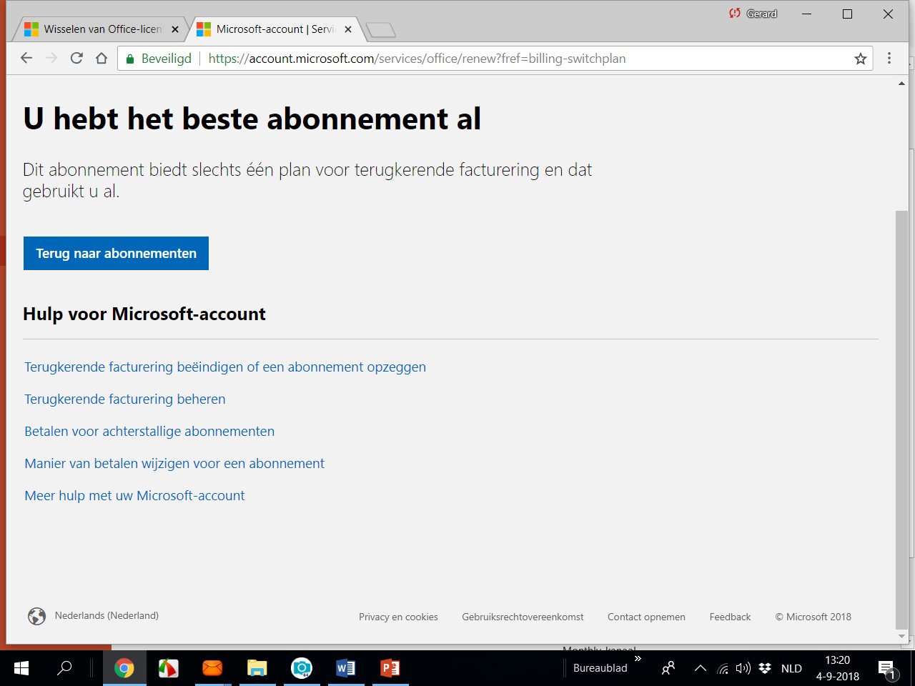Show hidden system tray icons
This screenshot has height=686, width=915.
[x=701, y=668]
